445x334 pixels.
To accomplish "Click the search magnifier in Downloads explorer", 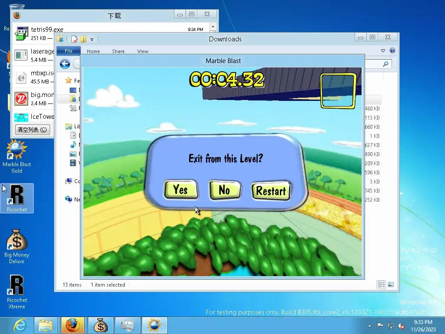I will tap(385, 64).
